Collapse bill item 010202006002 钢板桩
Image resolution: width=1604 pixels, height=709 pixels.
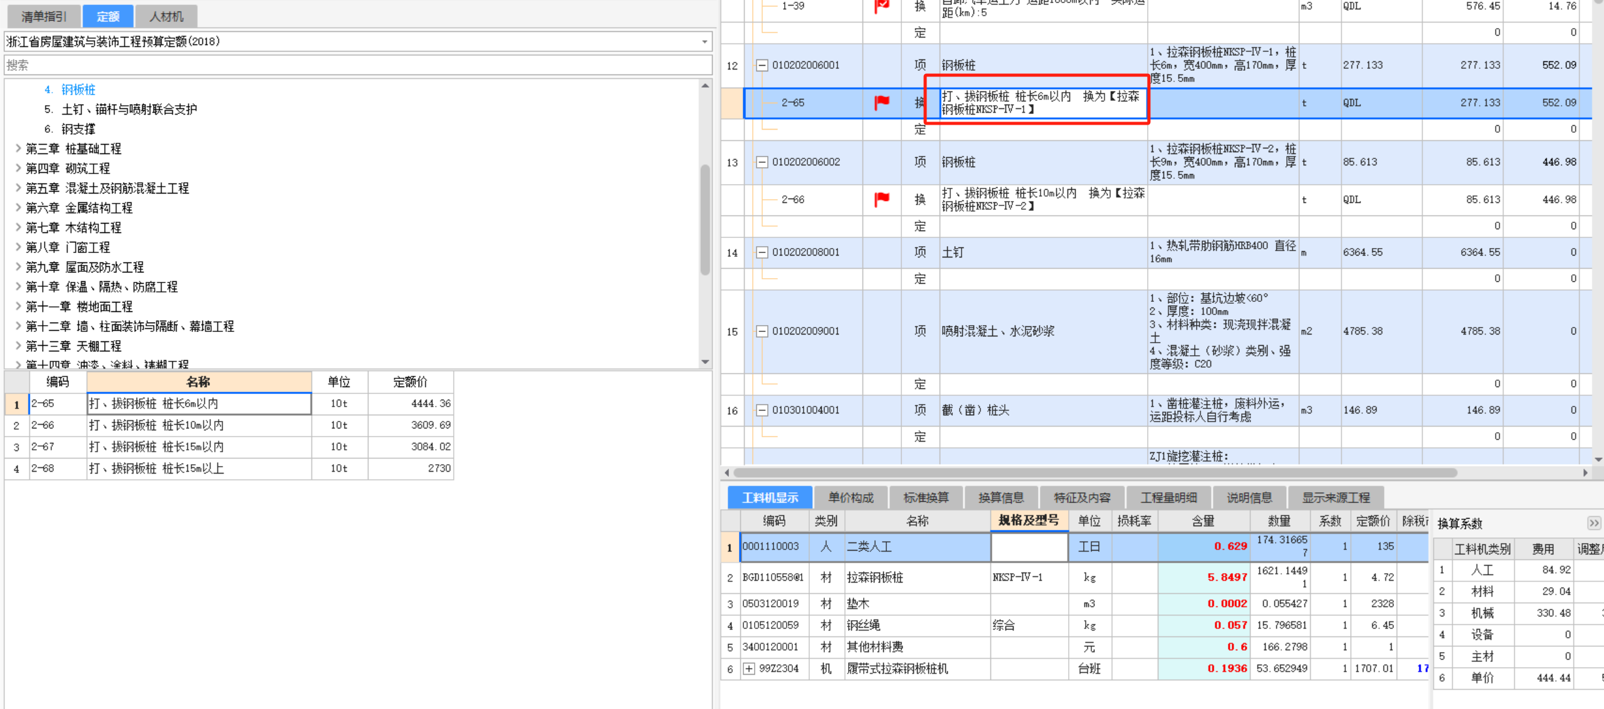coord(762,162)
